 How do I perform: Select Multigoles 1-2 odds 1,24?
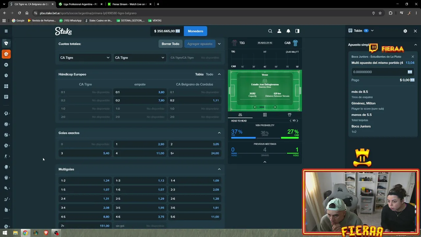tap(85, 181)
